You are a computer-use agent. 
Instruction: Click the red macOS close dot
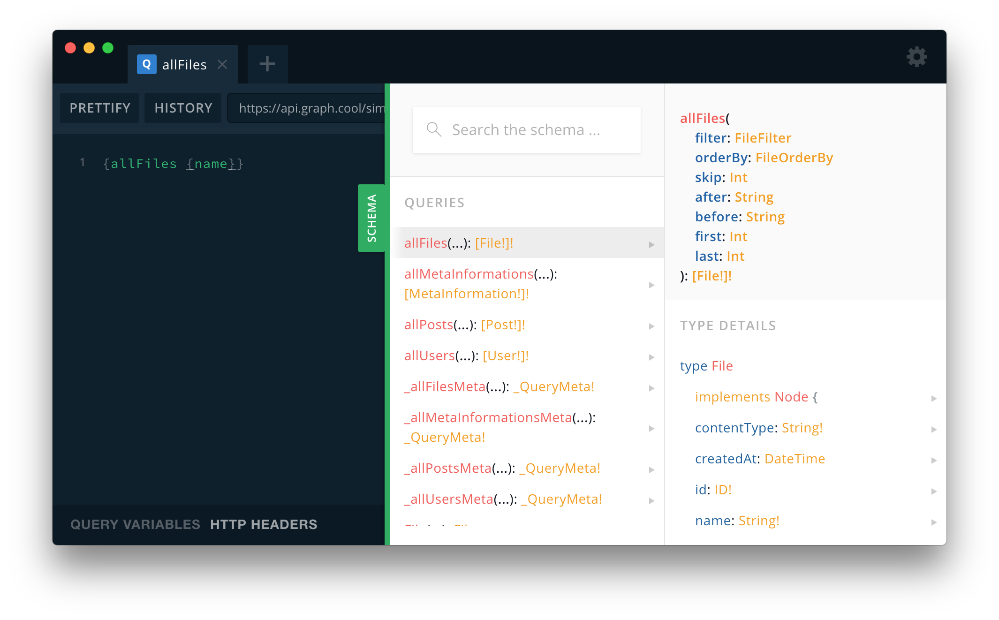coord(70,48)
